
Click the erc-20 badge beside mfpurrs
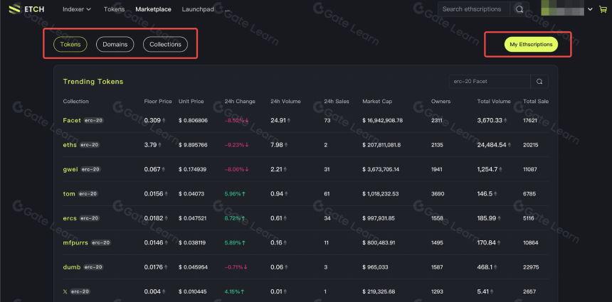(101, 243)
